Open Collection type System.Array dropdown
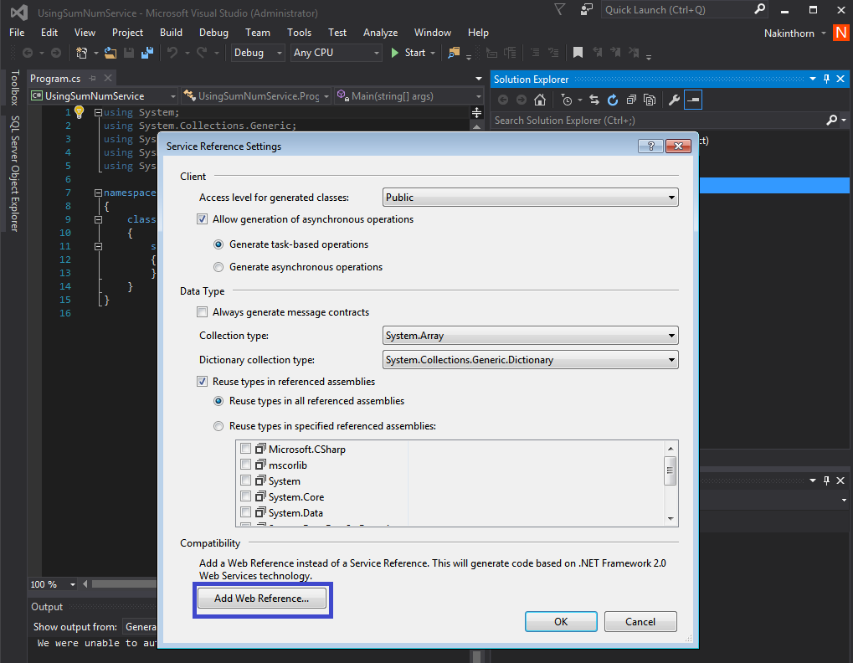 pos(531,336)
